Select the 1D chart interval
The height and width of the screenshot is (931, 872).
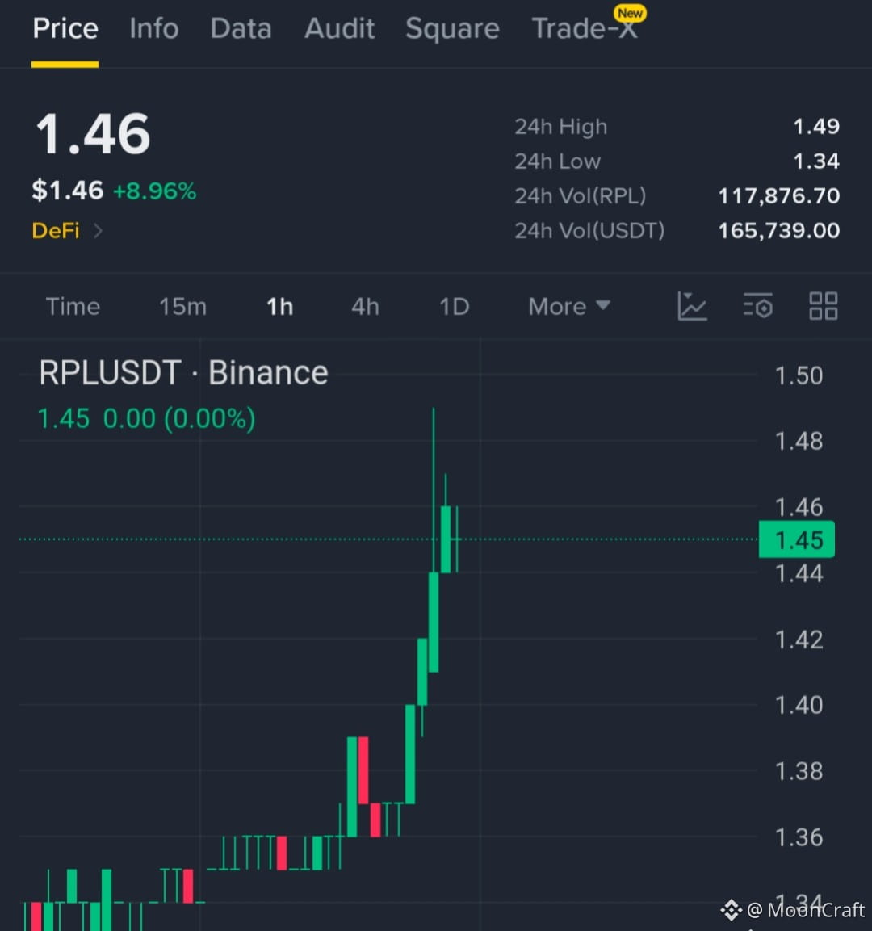[x=454, y=307]
